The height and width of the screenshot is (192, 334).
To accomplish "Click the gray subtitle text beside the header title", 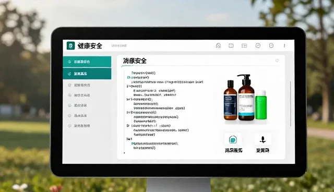I will tap(119, 45).
